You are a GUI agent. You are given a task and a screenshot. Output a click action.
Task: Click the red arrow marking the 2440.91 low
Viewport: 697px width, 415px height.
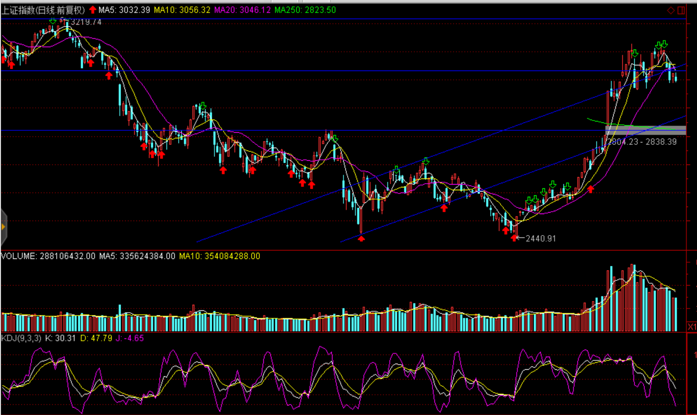(x=514, y=238)
